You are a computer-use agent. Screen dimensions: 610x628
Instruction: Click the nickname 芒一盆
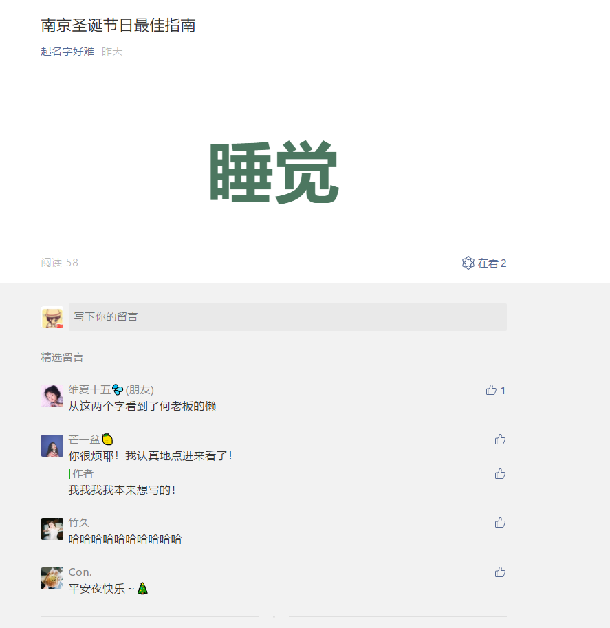(84, 440)
